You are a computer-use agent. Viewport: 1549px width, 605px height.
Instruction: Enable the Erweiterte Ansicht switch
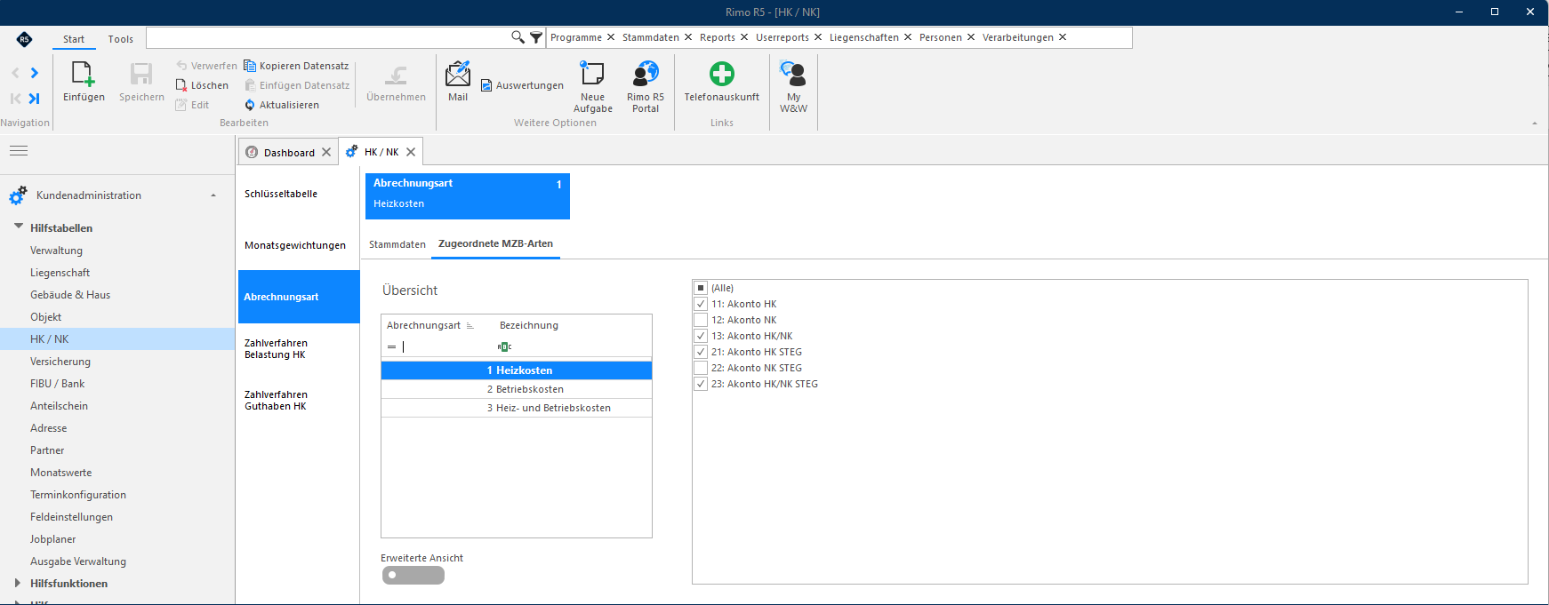point(413,575)
